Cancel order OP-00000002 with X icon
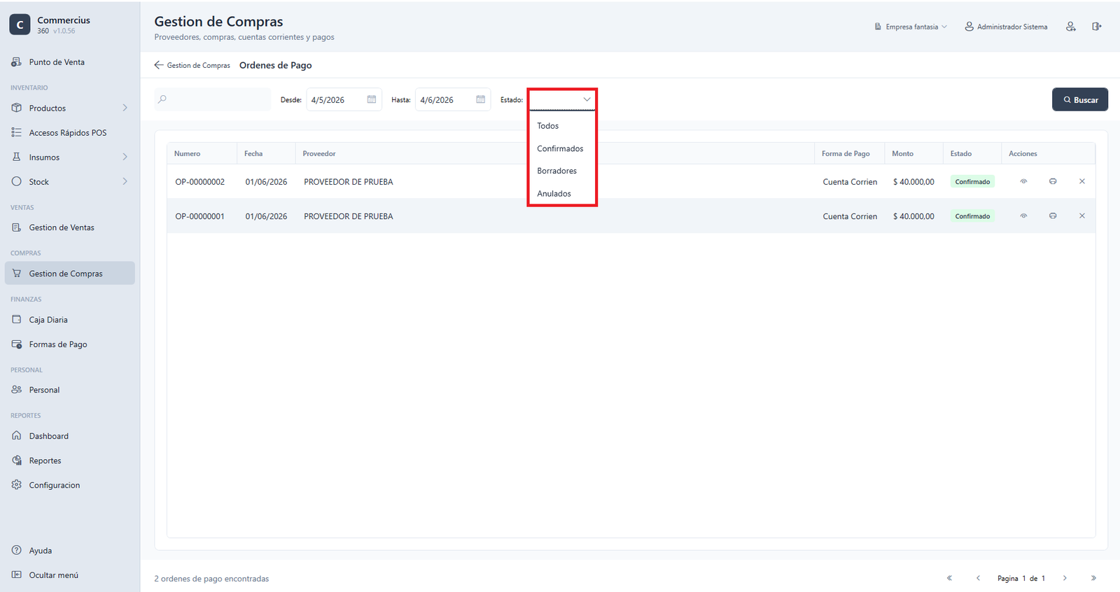Viewport: 1120px width, 592px height. (1082, 181)
